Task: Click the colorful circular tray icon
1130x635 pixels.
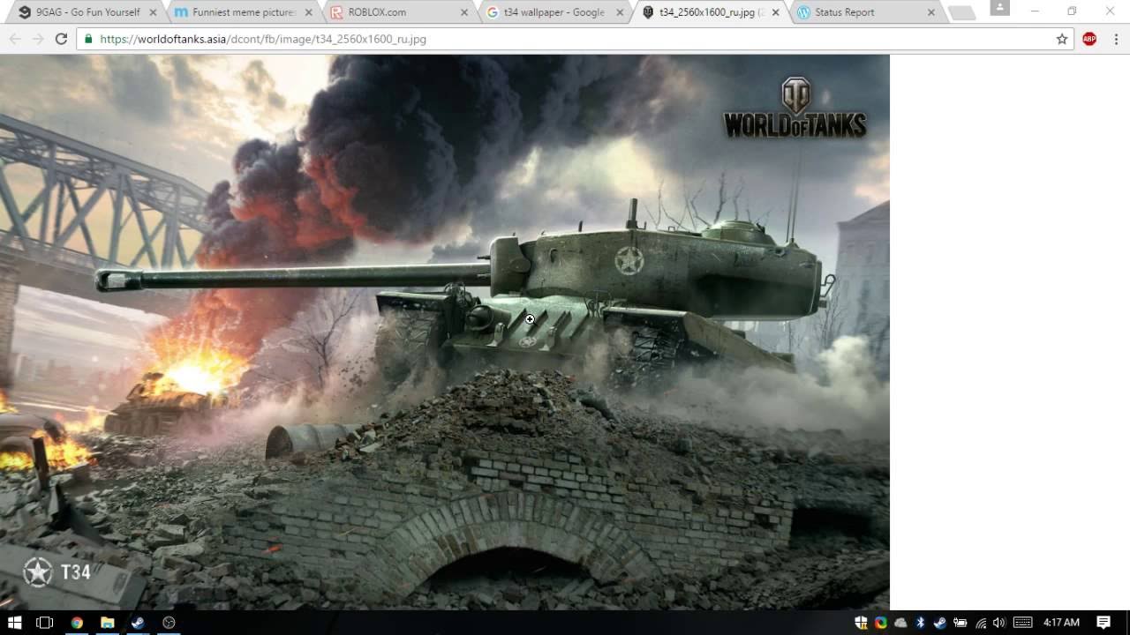Action: pyautogui.click(x=881, y=623)
